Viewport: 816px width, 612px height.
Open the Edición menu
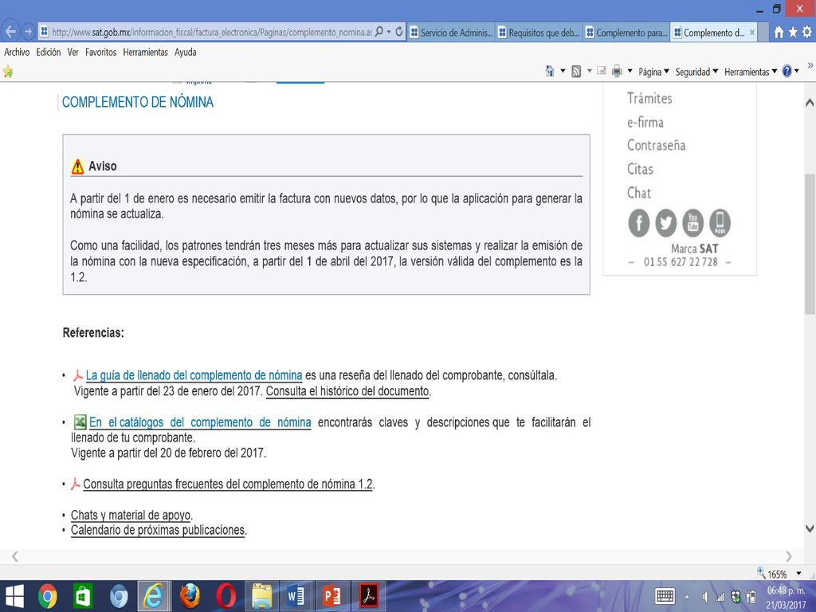coord(49,52)
